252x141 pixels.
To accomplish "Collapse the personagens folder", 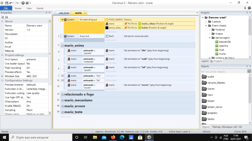I will click(x=209, y=38).
